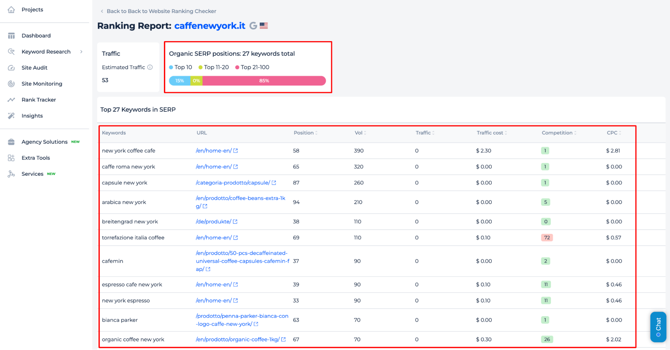Click the Top 10 legend item
This screenshot has height=350, width=670.
(x=181, y=67)
